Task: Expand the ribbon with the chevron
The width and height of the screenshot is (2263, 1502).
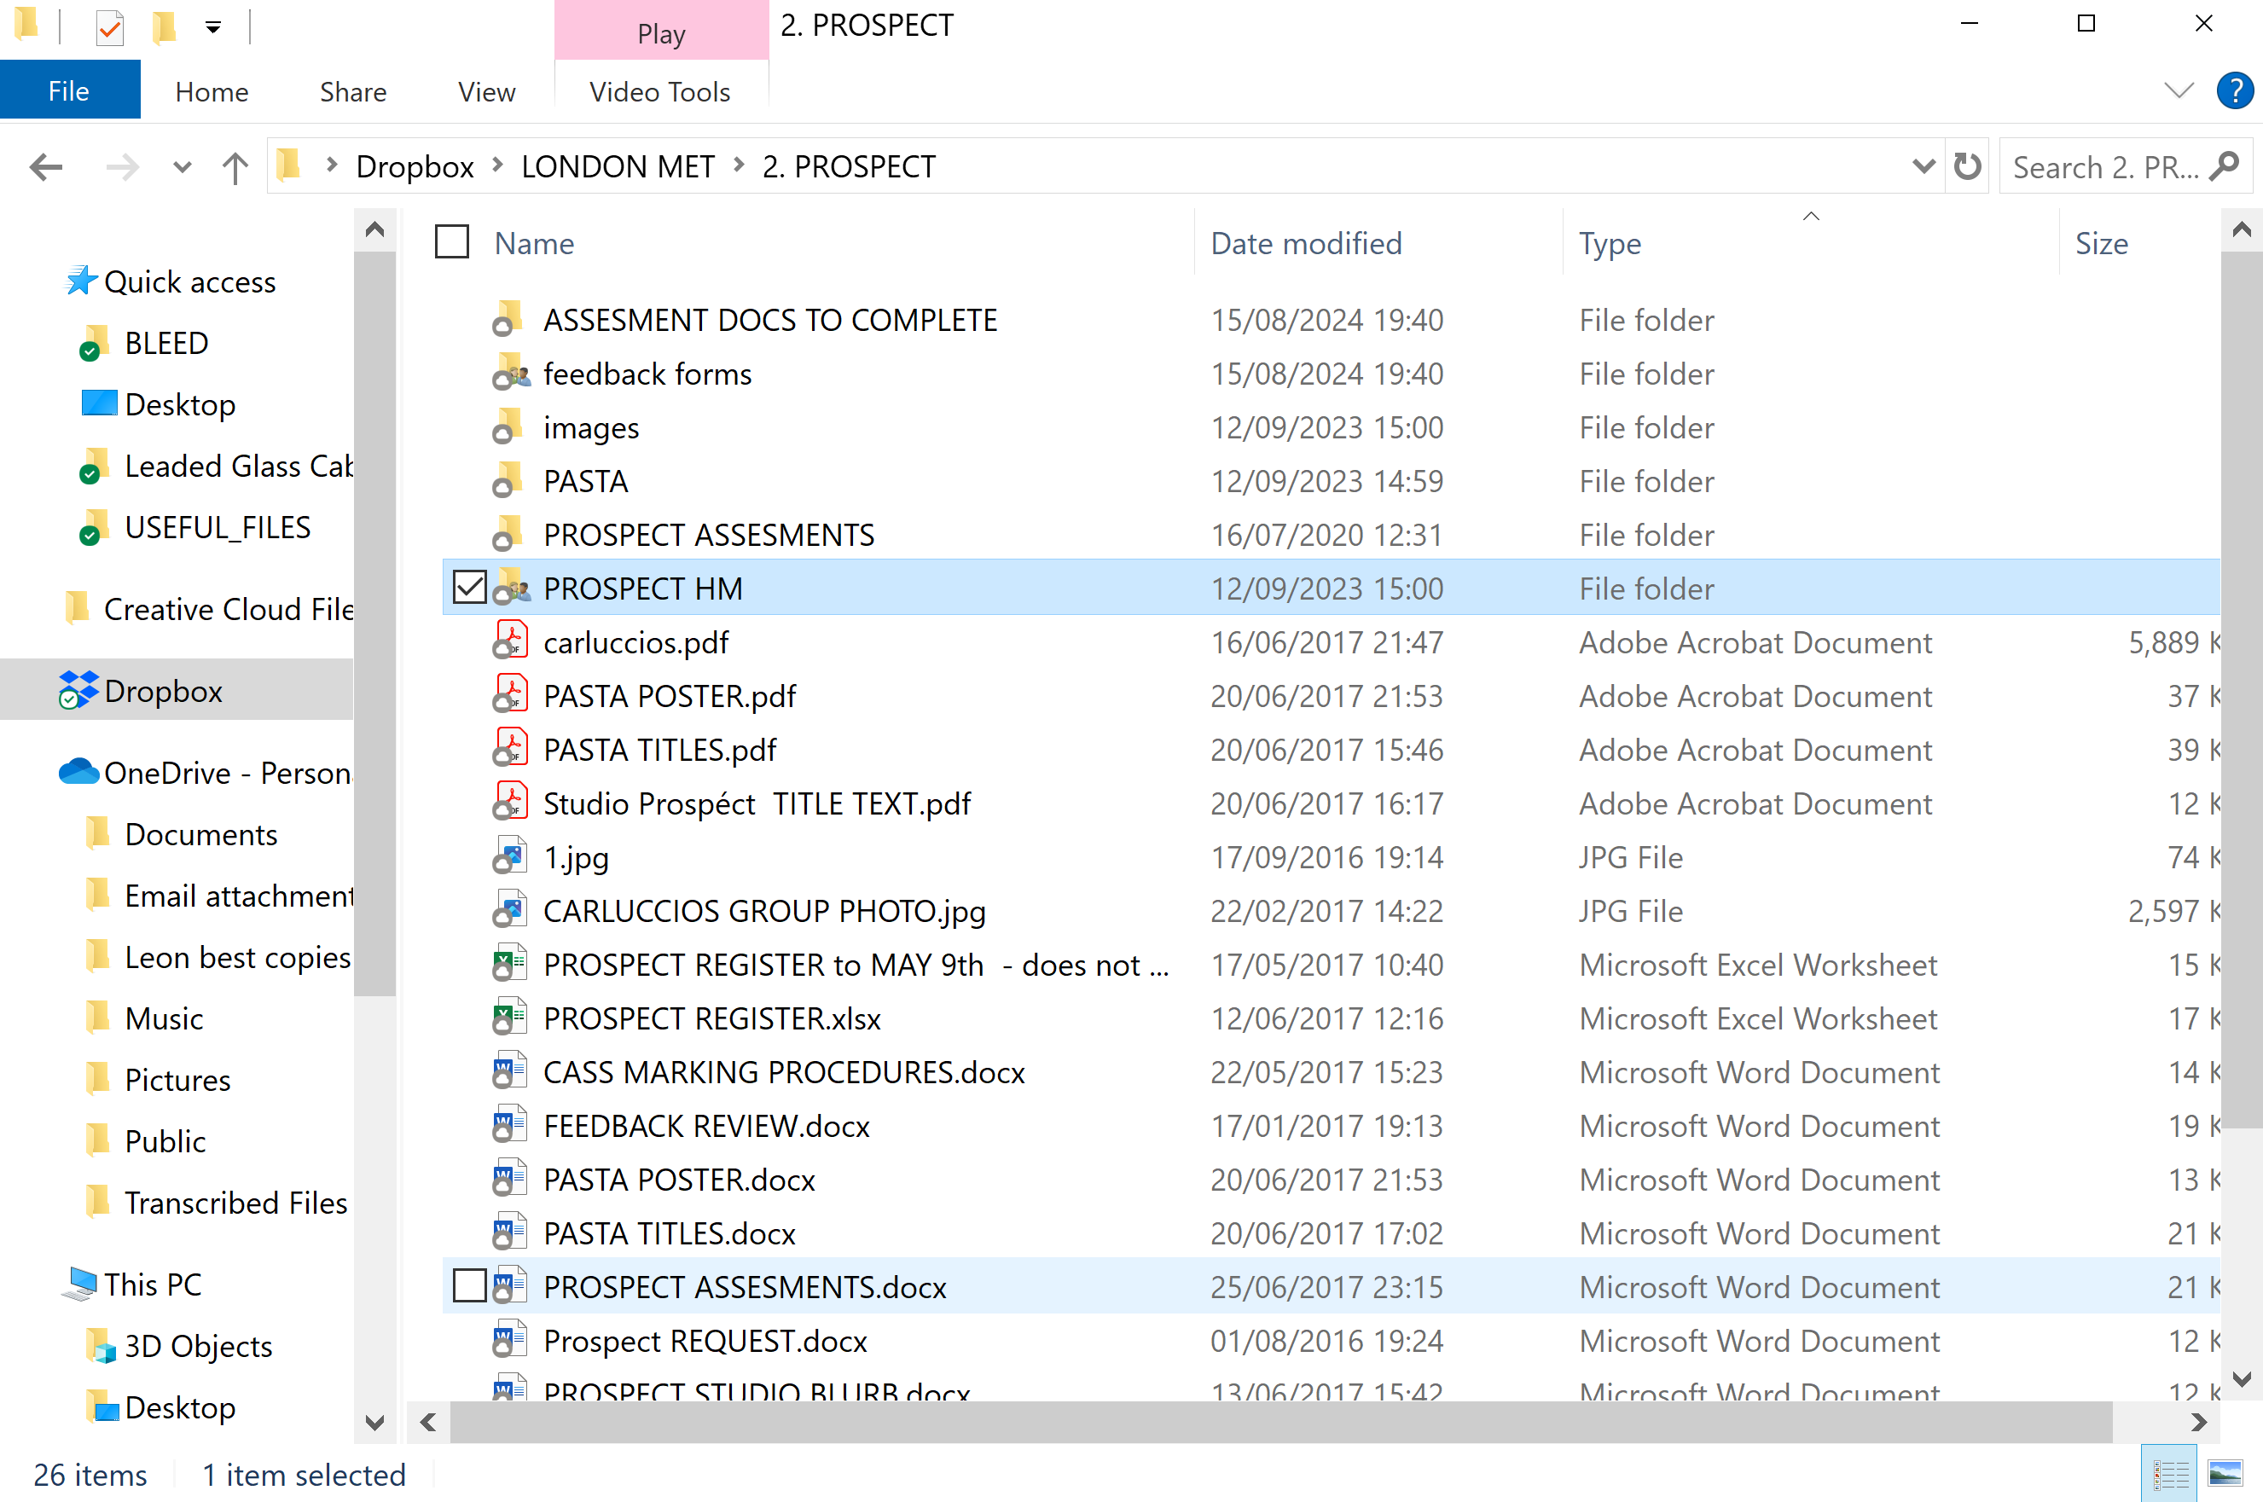Action: [2178, 91]
